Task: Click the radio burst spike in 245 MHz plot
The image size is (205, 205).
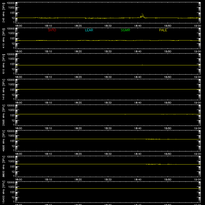Action: click(x=142, y=16)
